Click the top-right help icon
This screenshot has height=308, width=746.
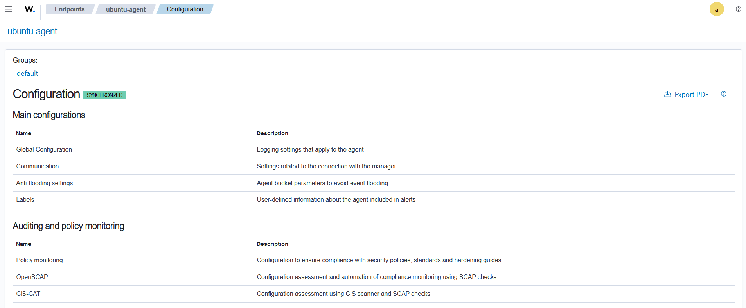coord(738,9)
